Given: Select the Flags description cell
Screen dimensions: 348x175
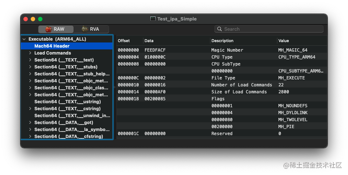Looking at the screenshot, I should pyautogui.click(x=218, y=99).
